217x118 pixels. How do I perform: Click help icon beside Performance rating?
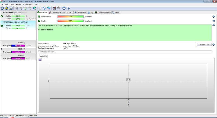214,17
